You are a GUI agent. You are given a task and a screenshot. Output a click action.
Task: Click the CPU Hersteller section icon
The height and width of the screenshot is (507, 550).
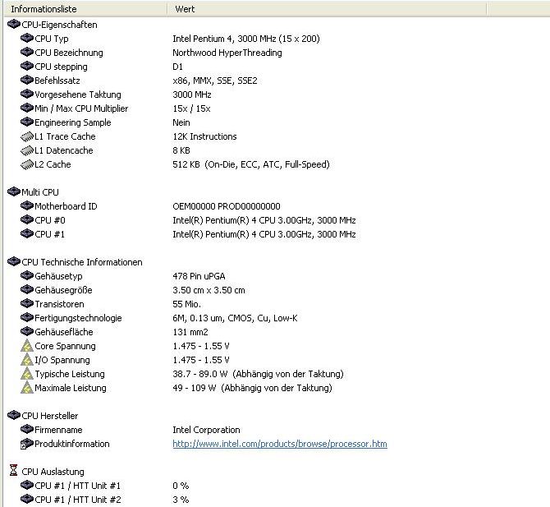click(14, 415)
